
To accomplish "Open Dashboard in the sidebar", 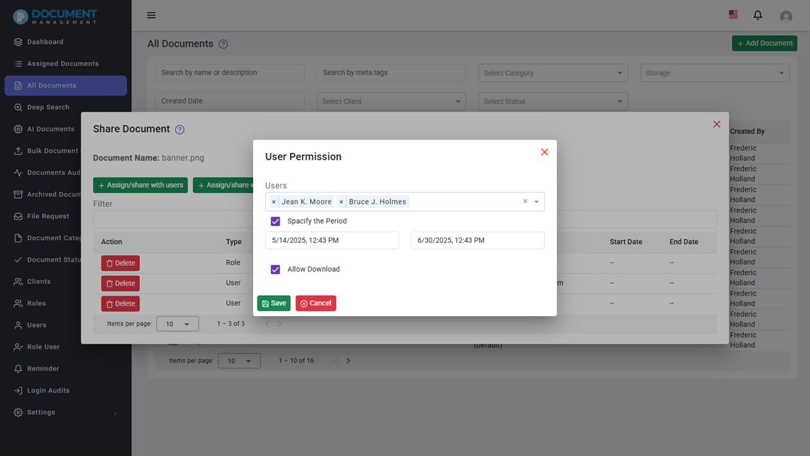I will coord(45,42).
